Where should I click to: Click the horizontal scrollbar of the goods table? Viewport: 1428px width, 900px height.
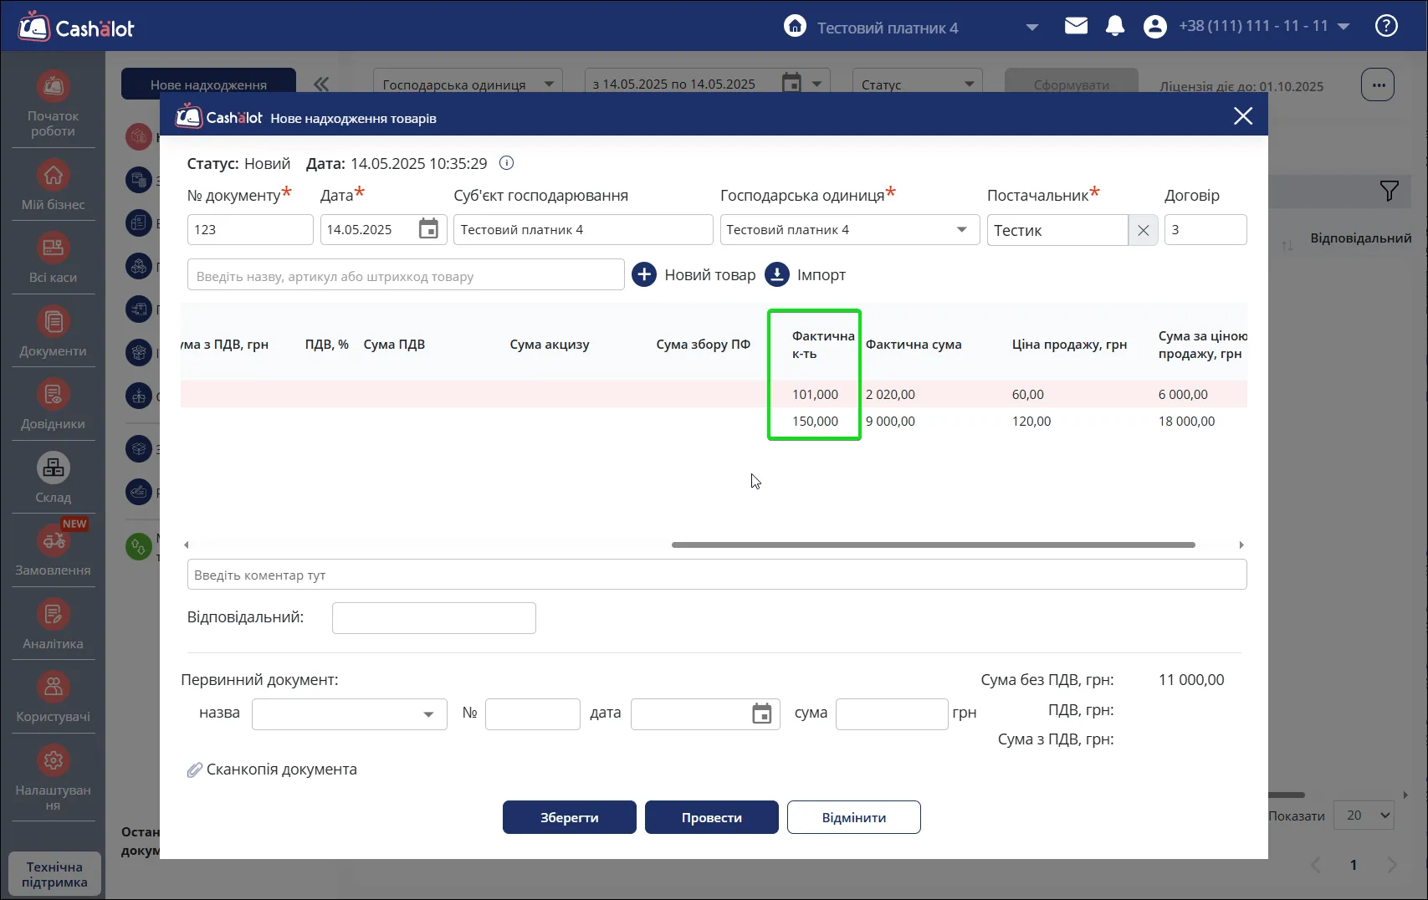933,545
